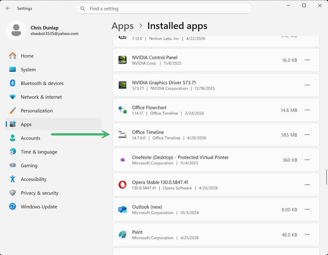Screen dimensions: 328x255
Task: Click the NVIDIA Control Panel app icon
Action: click(x=122, y=60)
